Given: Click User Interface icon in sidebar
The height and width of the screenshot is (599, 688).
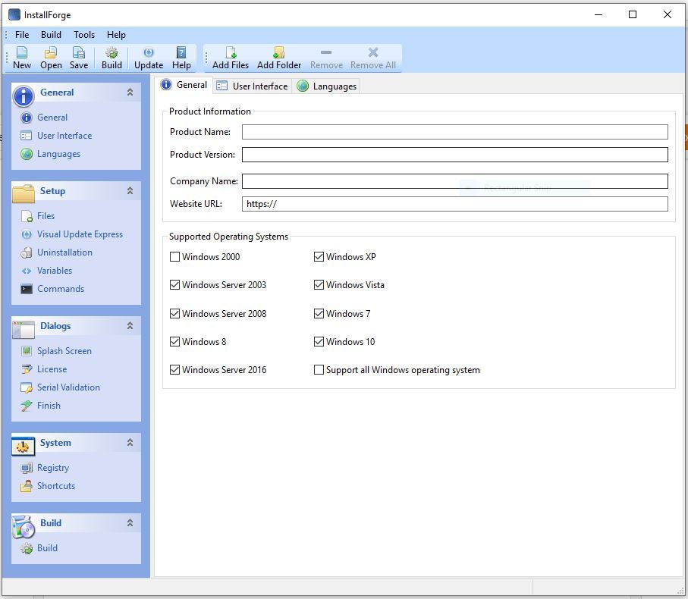Looking at the screenshot, I should coord(27,136).
